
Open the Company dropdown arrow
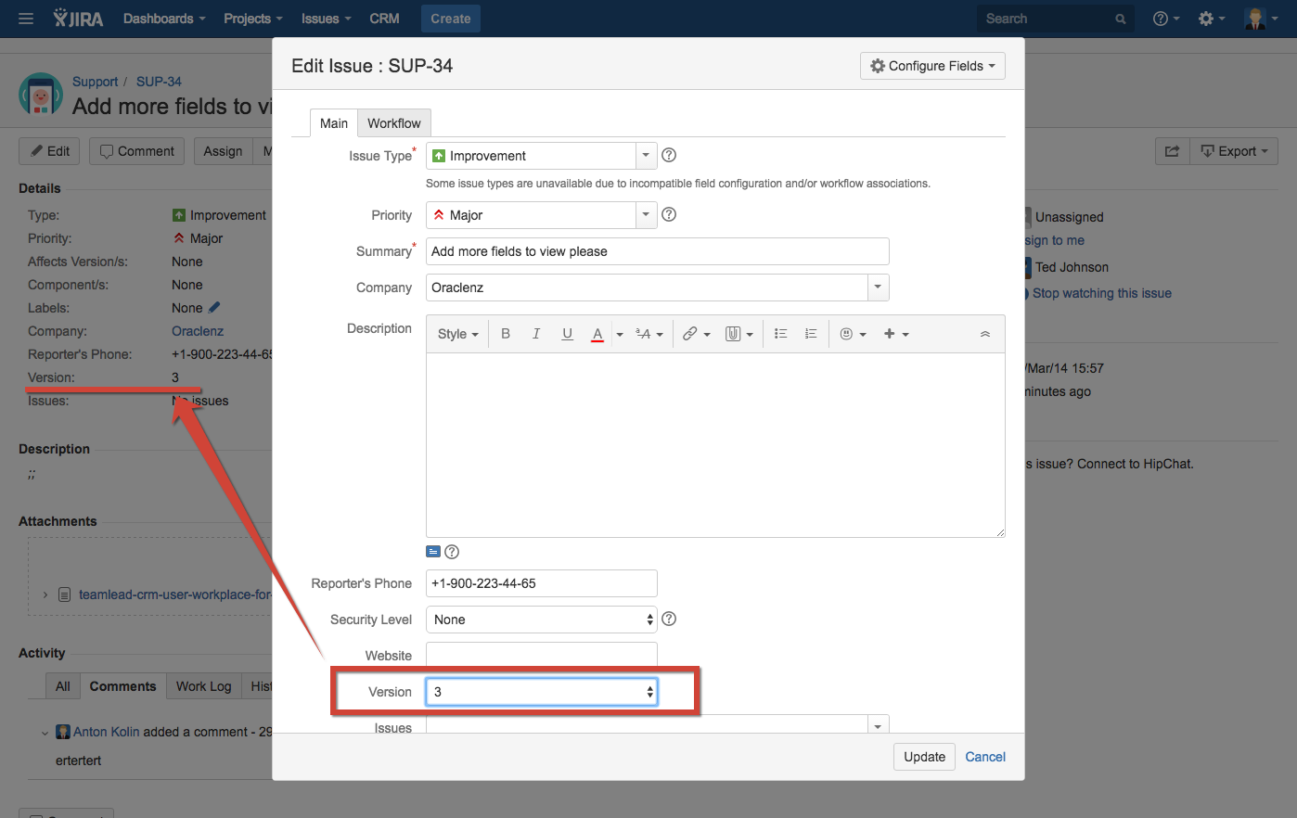click(878, 288)
